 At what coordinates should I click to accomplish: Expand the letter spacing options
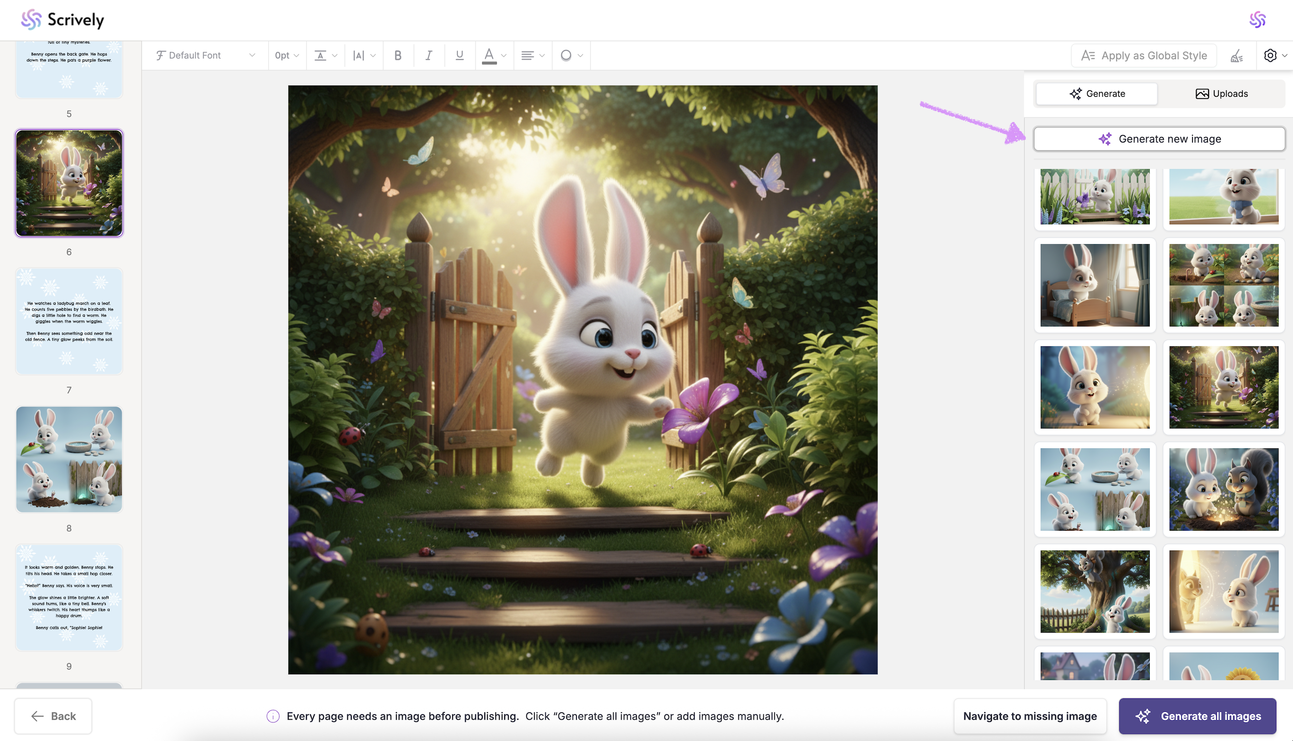tap(364, 56)
